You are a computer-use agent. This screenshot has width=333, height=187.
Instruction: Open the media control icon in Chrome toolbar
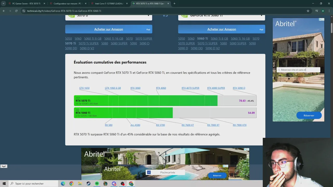(317, 11)
